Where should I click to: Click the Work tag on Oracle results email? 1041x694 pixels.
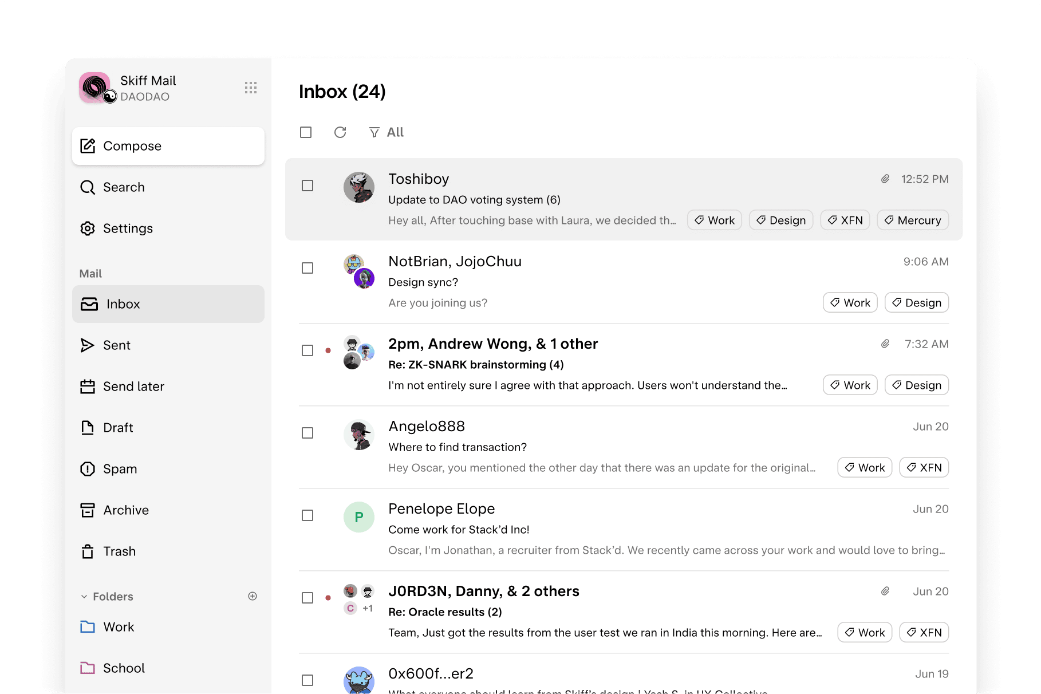865,633
